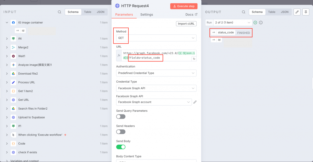Click the status_code field in OUTPUT
This screenshot has width=313, height=162.
(223, 32)
